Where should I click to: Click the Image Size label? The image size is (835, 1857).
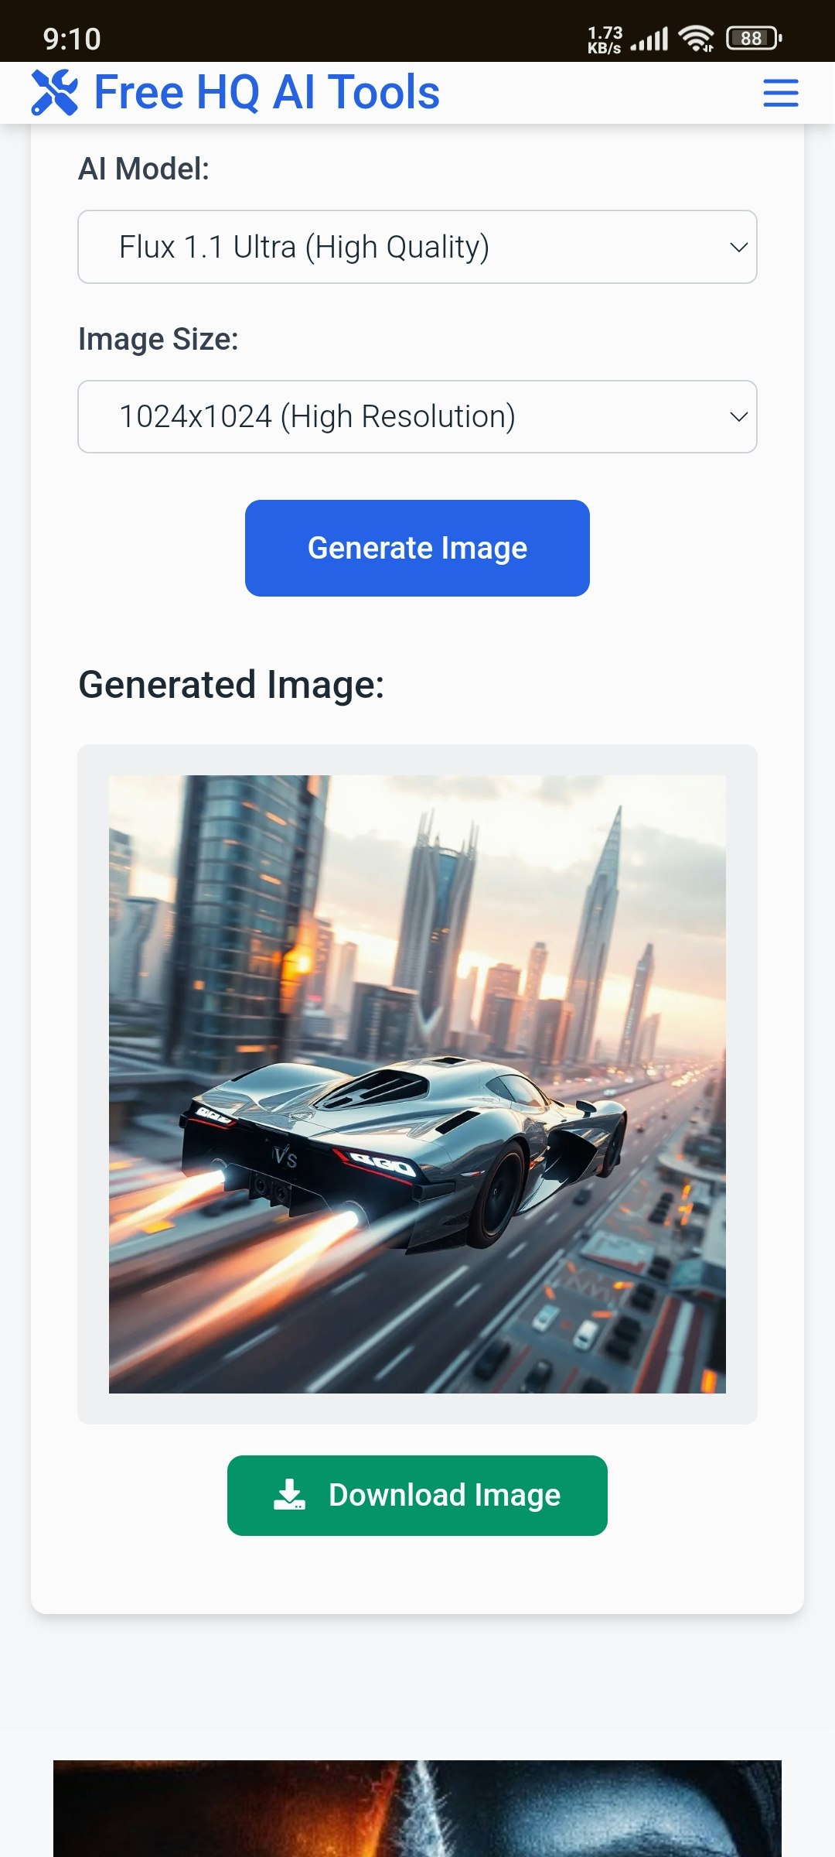point(158,339)
